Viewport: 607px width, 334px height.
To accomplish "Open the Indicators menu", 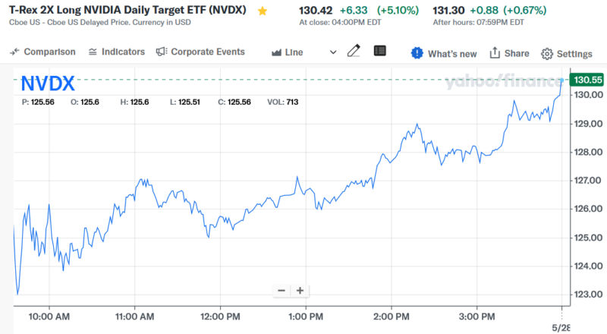I will pos(116,52).
